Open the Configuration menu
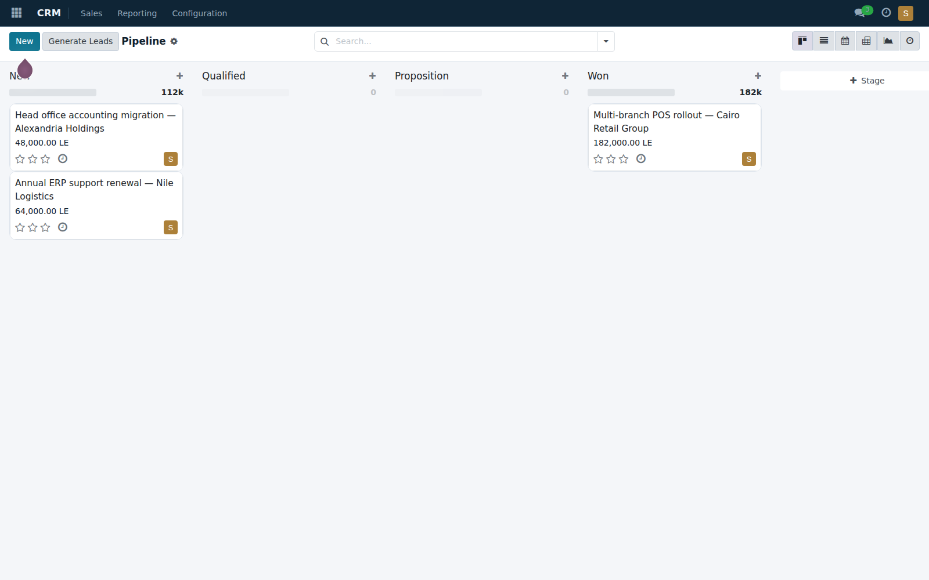This screenshot has width=929, height=580. (200, 13)
